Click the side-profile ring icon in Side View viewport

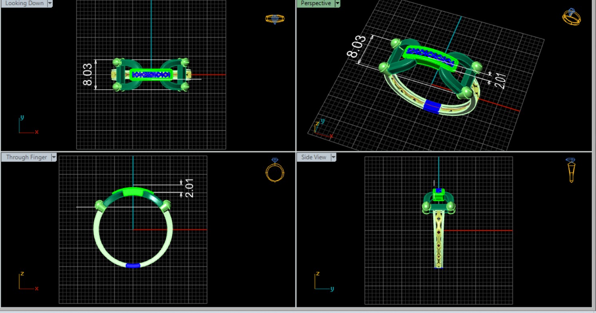[x=571, y=170]
